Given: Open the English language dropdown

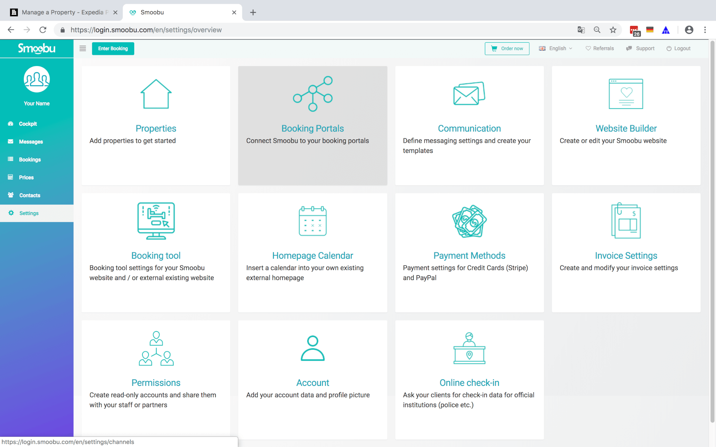Looking at the screenshot, I should point(556,49).
